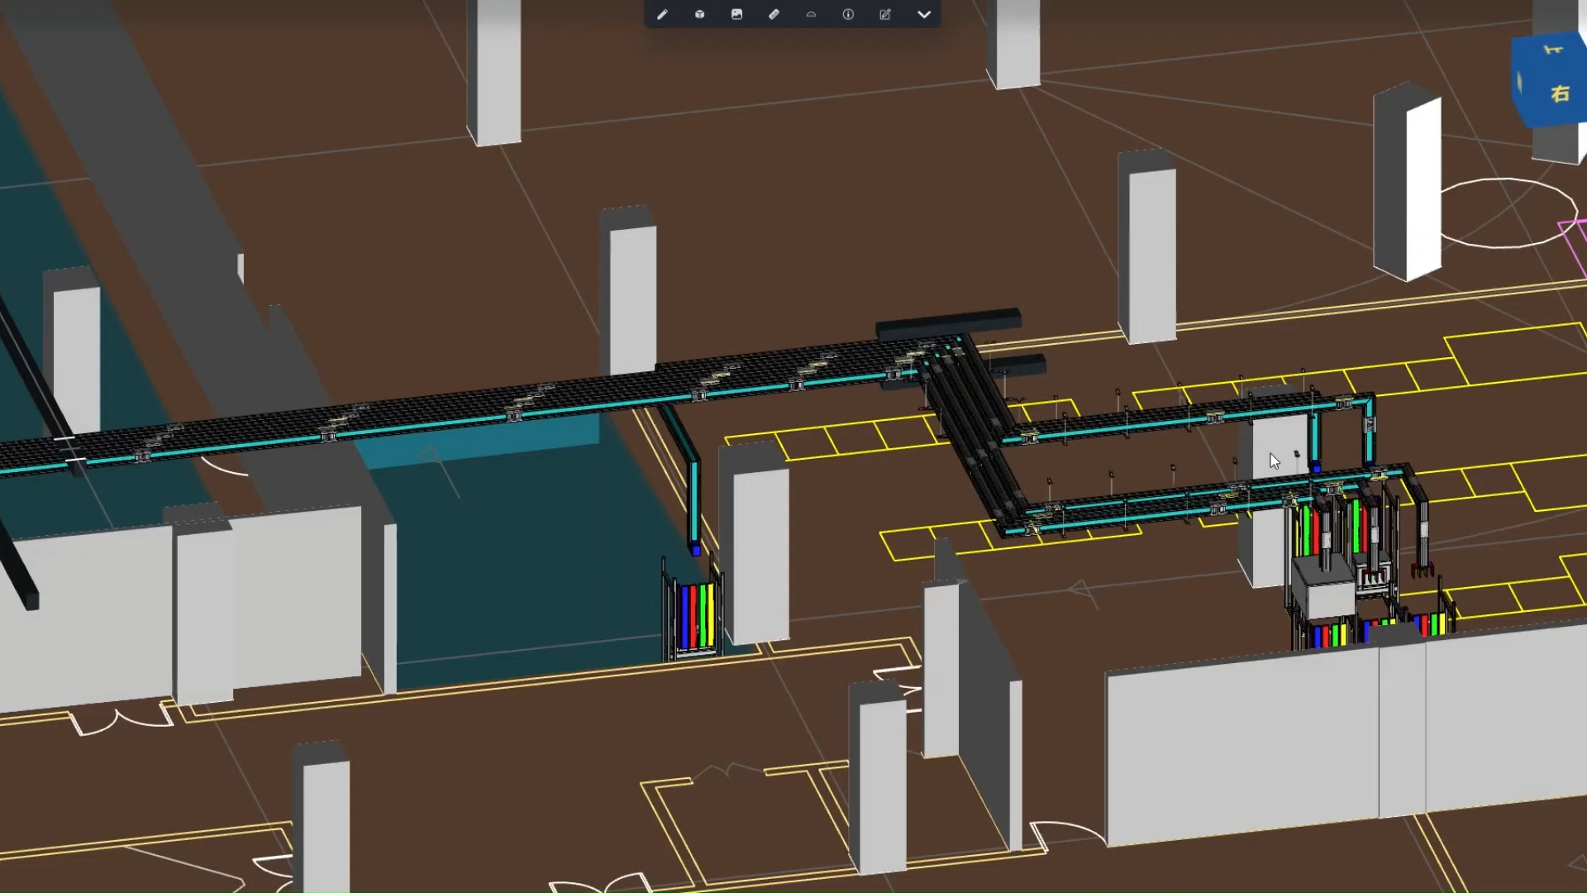
Task: Select the rainbow cable rack near center
Action: pyautogui.click(x=697, y=616)
